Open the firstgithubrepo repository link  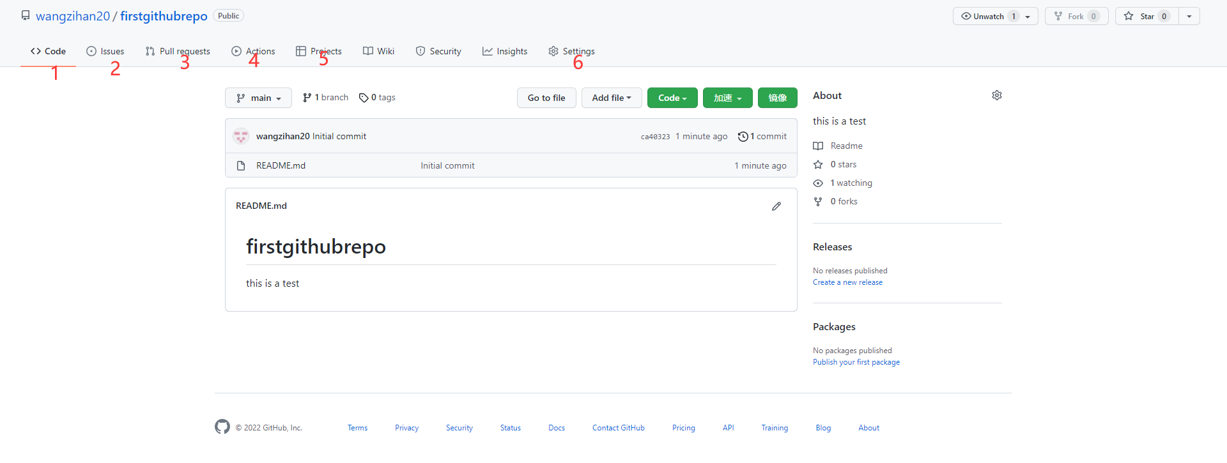click(164, 16)
